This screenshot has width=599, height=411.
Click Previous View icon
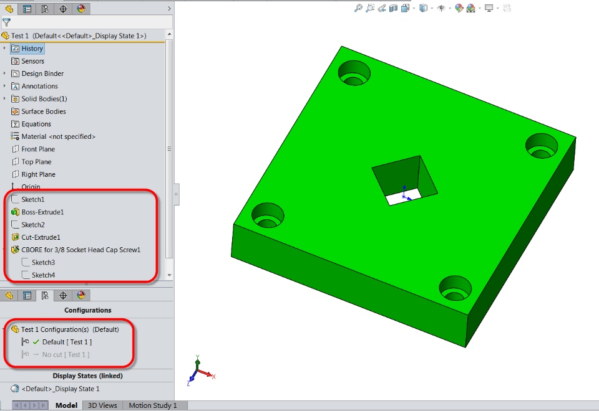coord(382,8)
